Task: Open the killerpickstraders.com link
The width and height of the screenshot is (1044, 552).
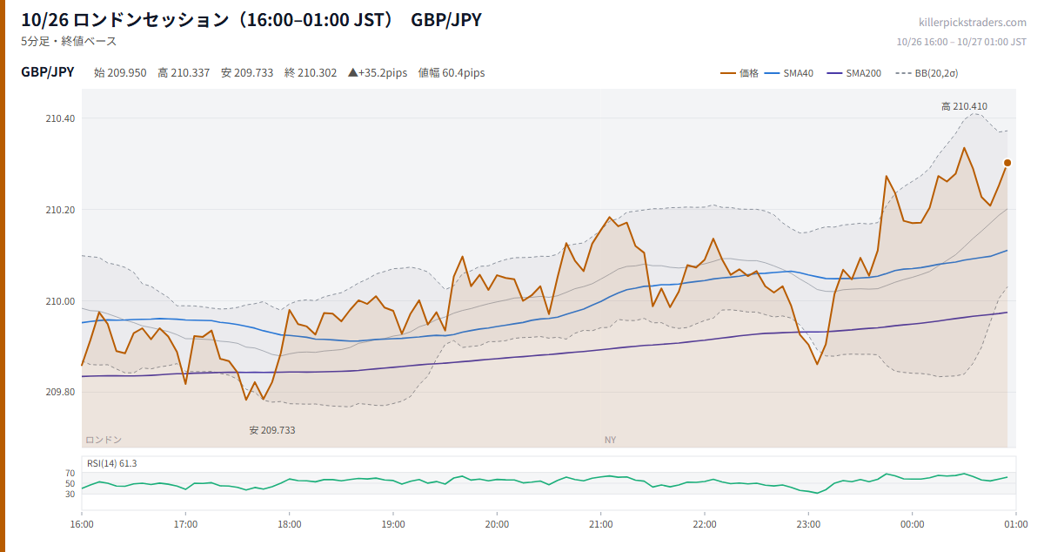Action: [x=973, y=23]
